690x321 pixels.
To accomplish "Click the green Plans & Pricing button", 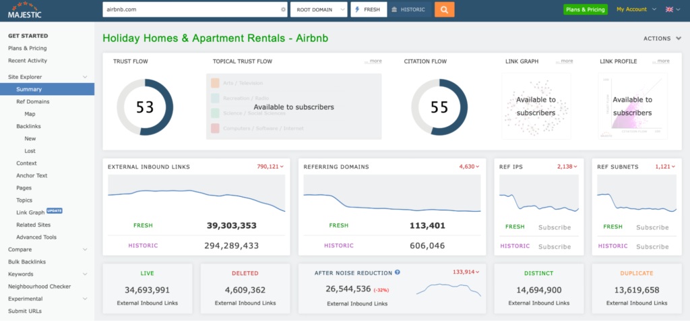I will [x=586, y=9].
